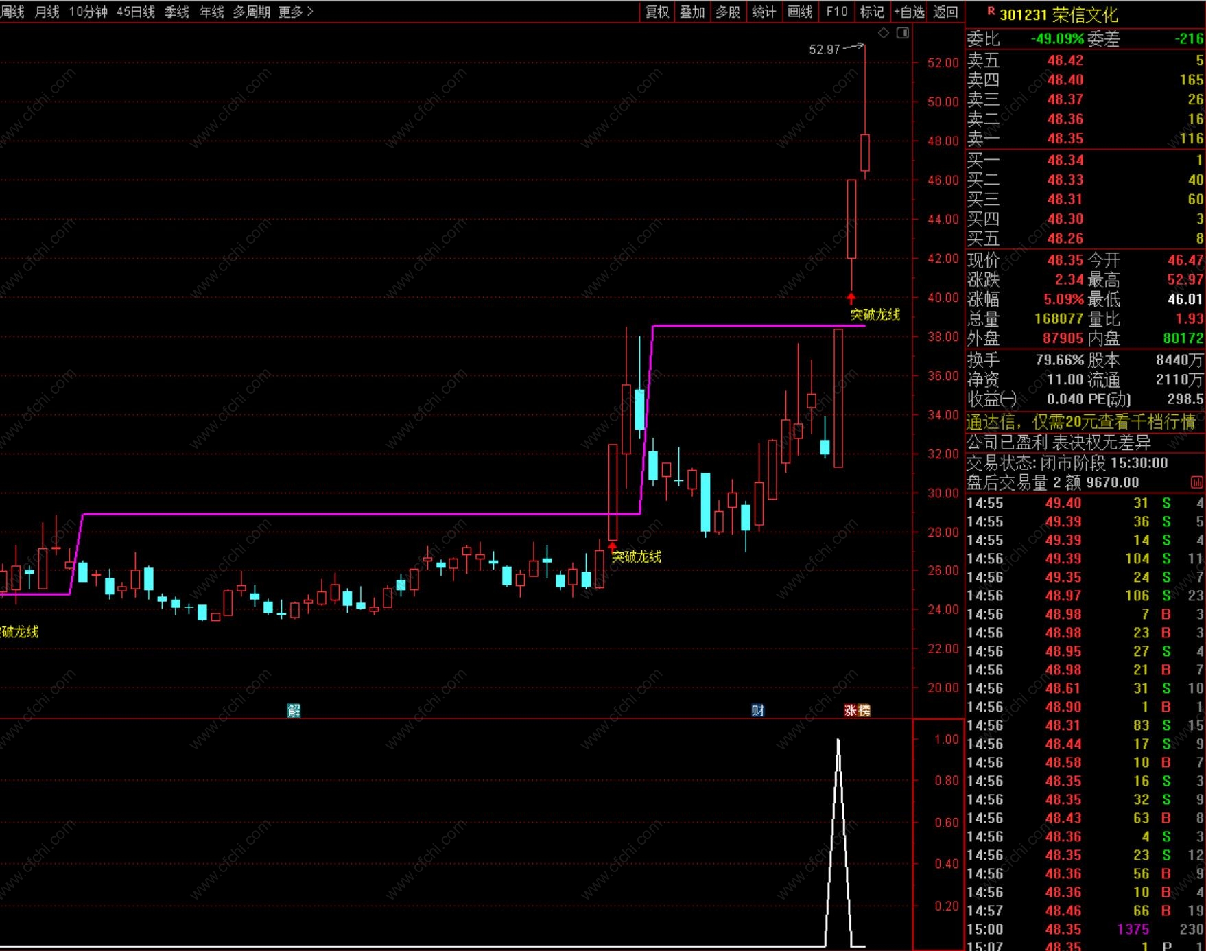Activate the 画线 drawing tool
This screenshot has height=951, width=1206.
point(801,12)
